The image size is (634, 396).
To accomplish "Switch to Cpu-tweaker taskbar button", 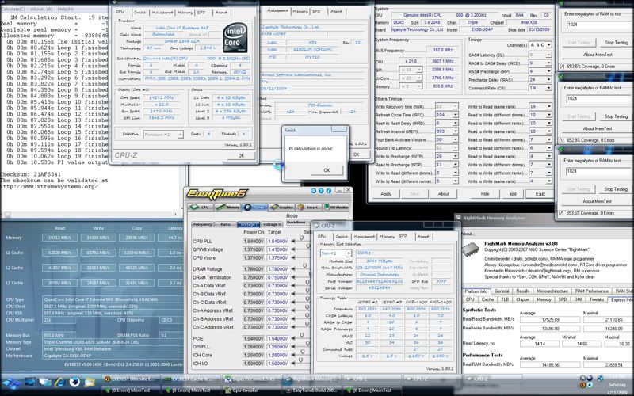I will coord(250,390).
